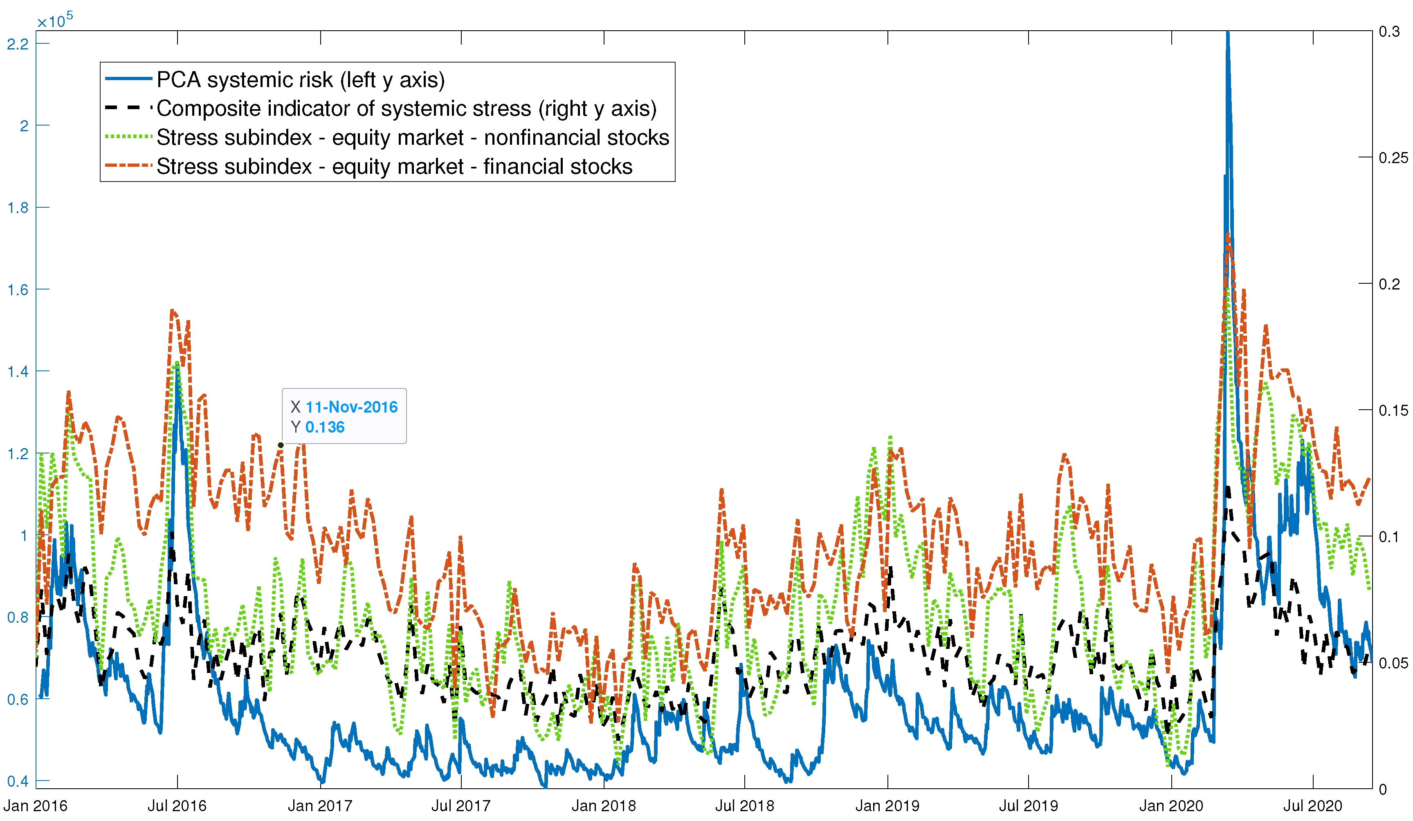1413x821 pixels.
Task: Click the 0.6 left axis tick label
Action: coord(18,700)
